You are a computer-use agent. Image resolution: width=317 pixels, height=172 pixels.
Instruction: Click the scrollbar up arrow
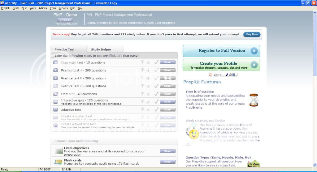click(x=315, y=13)
